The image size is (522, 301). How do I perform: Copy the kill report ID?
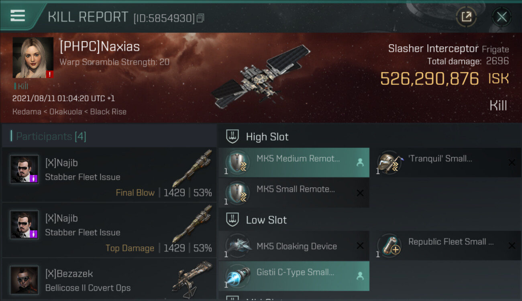(200, 18)
